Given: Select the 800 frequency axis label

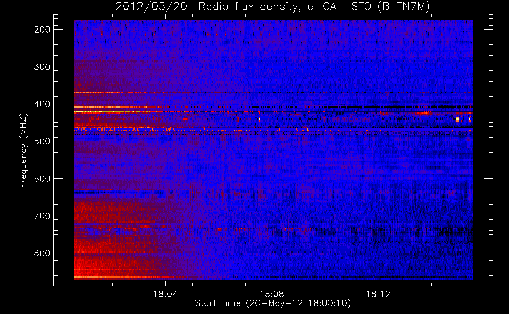Looking at the screenshot, I should coord(42,253).
